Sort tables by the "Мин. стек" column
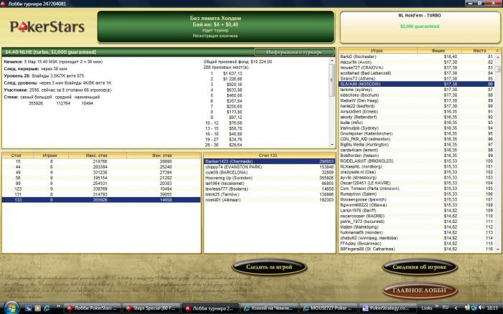503x314 pixels. click(x=164, y=156)
